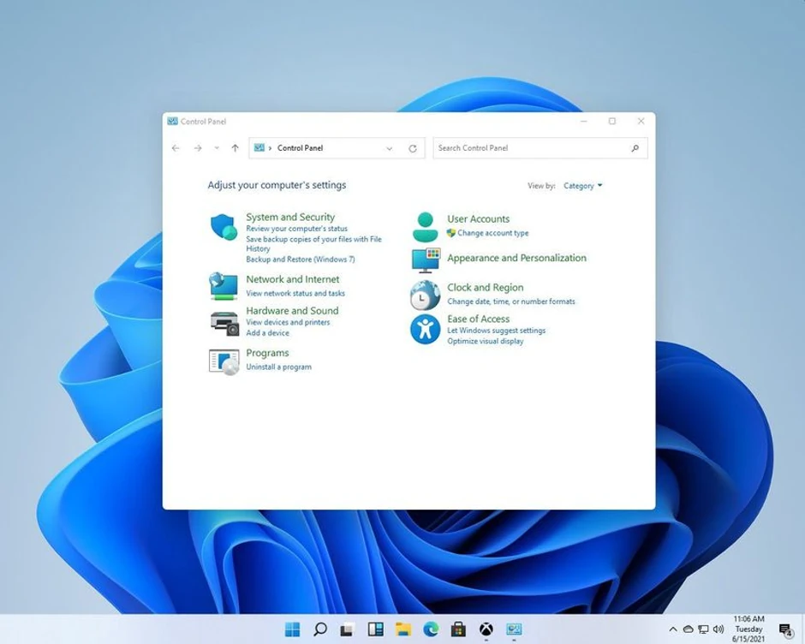Open the Start menu

pyautogui.click(x=291, y=629)
